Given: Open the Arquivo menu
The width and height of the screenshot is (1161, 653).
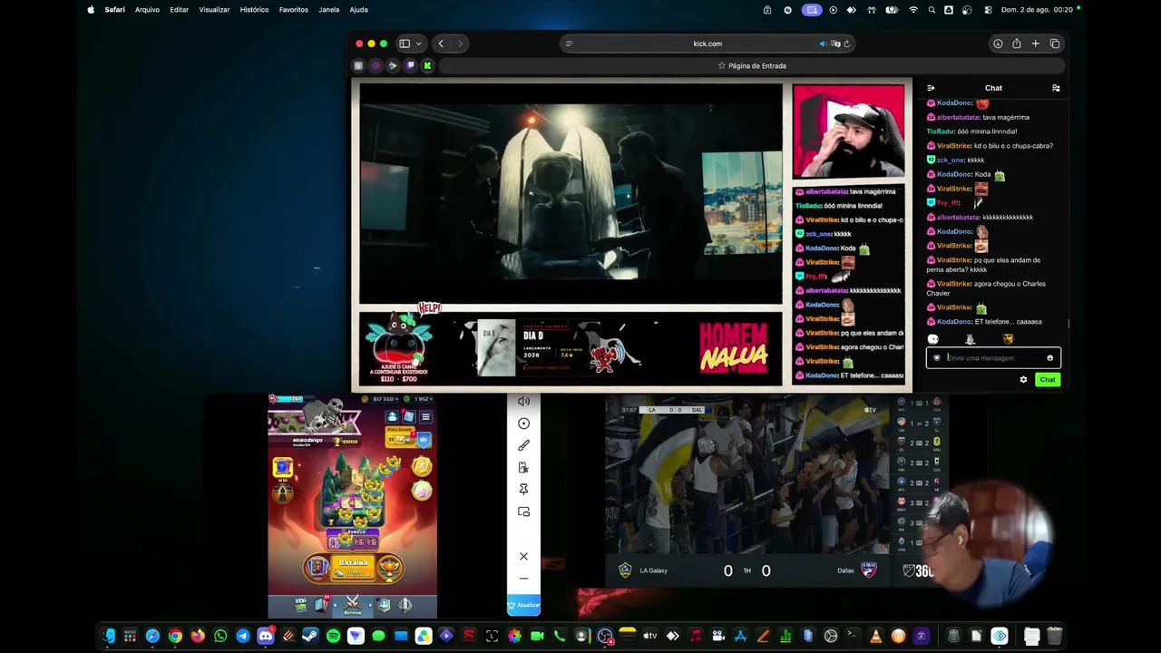Looking at the screenshot, I should coord(147,10).
